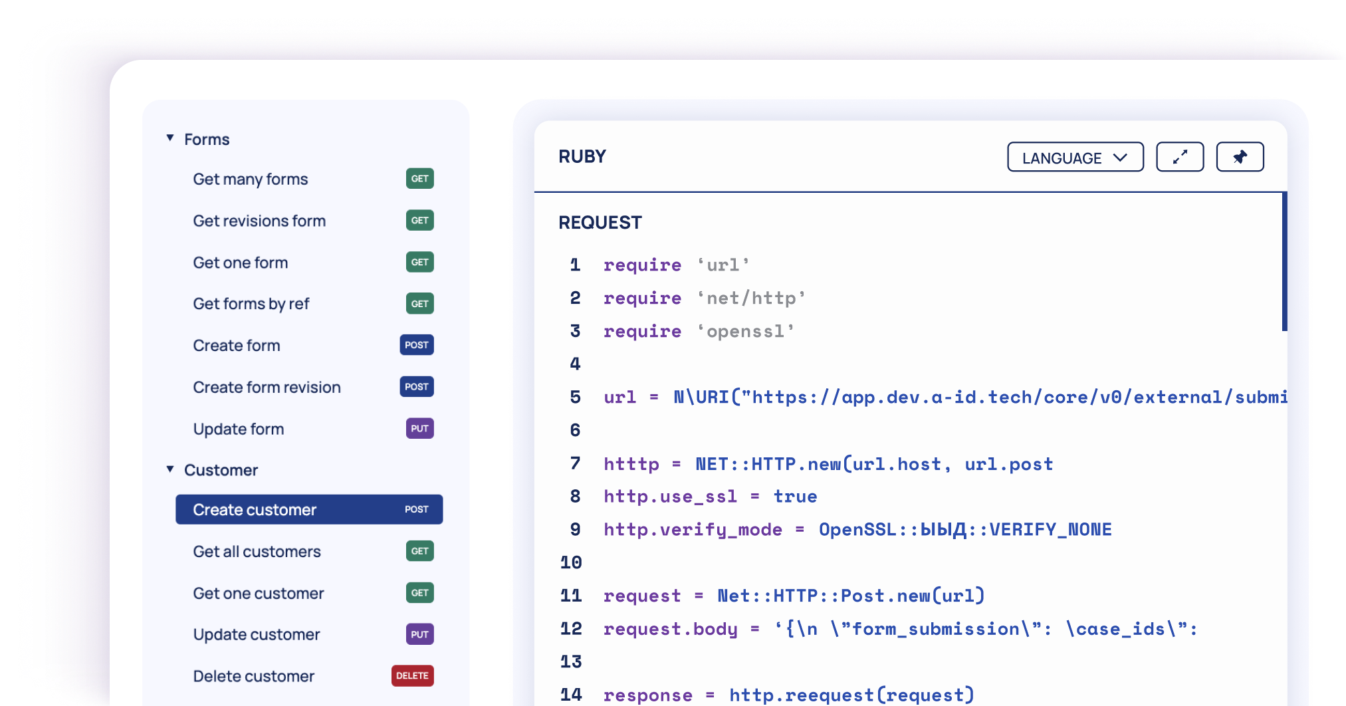Select the Update customer endpoint

click(257, 635)
